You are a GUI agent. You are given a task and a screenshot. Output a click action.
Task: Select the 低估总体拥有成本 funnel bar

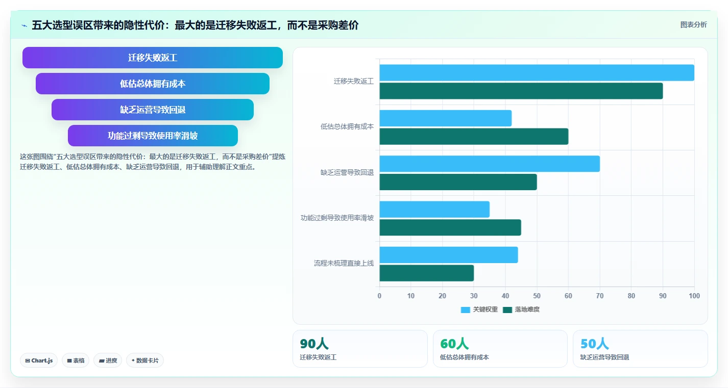(x=153, y=84)
